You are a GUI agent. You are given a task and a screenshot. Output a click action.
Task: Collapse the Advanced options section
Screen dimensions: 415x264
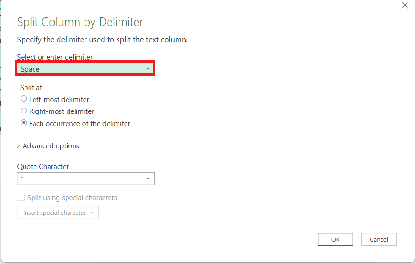point(18,146)
